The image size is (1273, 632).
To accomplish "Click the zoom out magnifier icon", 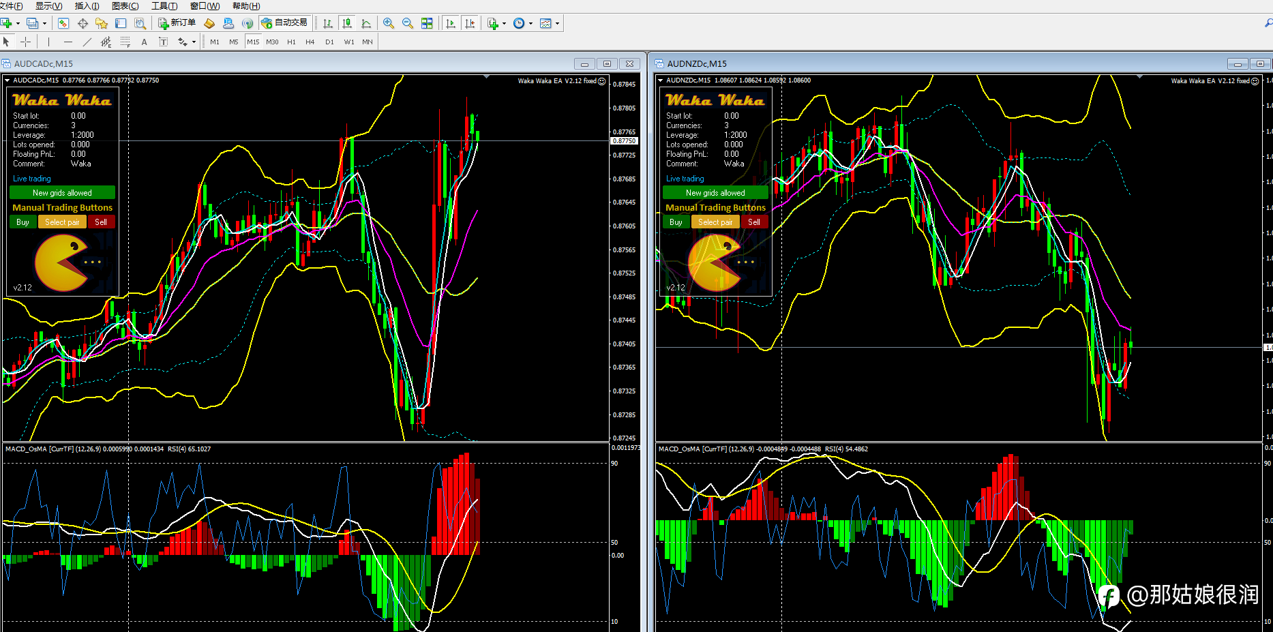I will pyautogui.click(x=408, y=23).
